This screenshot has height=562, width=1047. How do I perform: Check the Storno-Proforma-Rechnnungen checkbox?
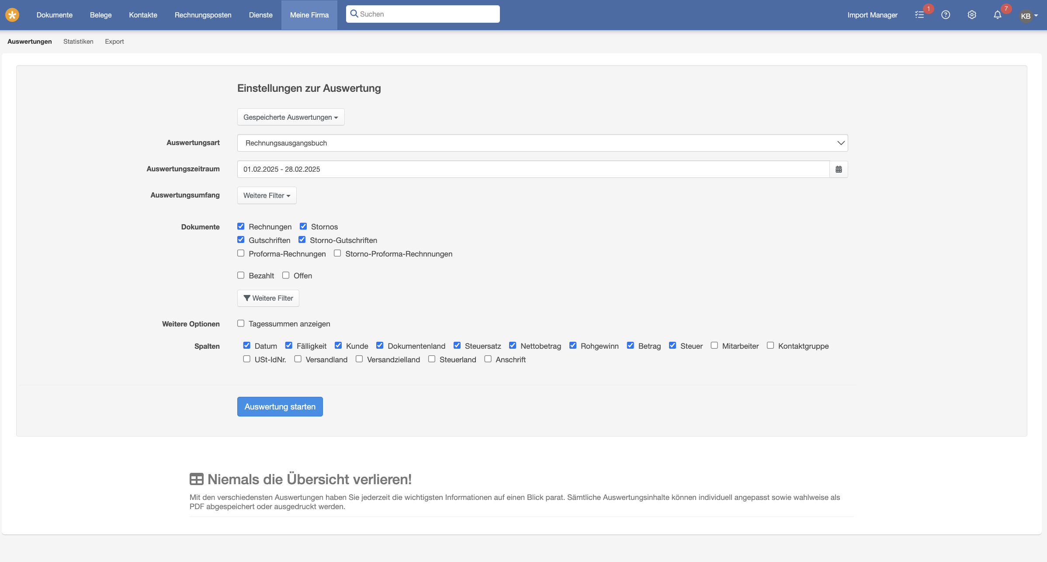pos(337,253)
